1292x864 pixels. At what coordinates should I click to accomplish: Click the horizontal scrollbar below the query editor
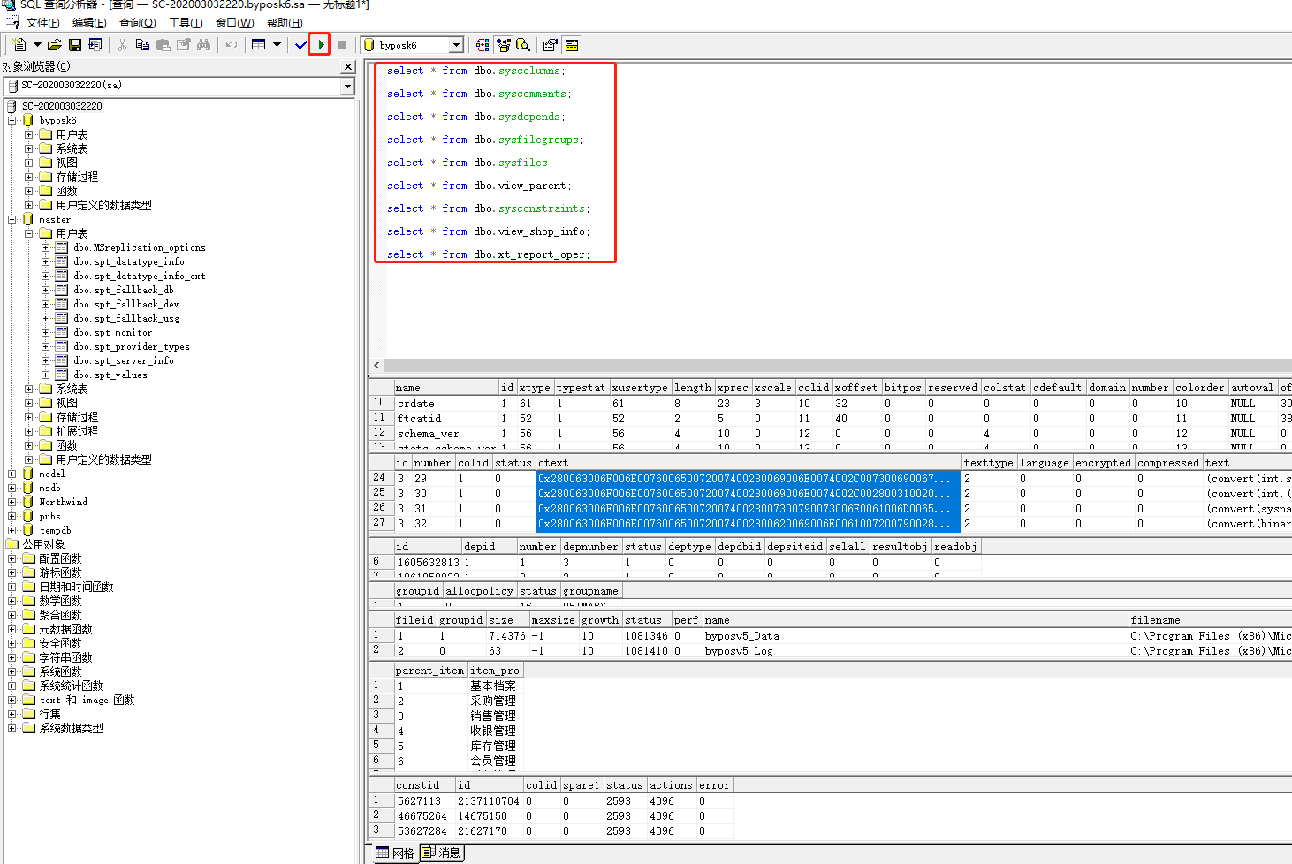[x=795, y=365]
